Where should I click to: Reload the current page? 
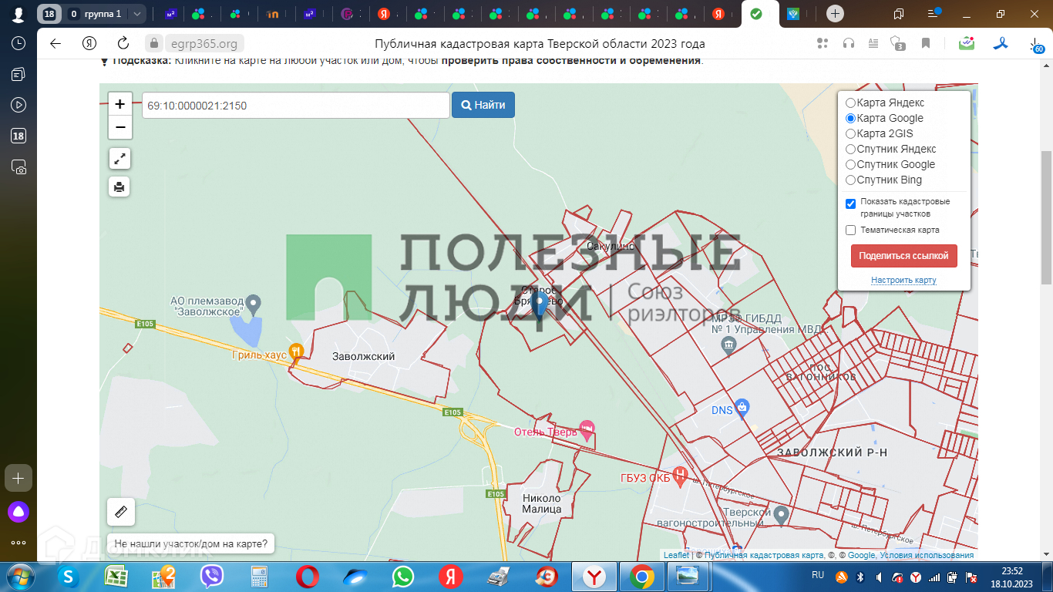[x=123, y=43]
